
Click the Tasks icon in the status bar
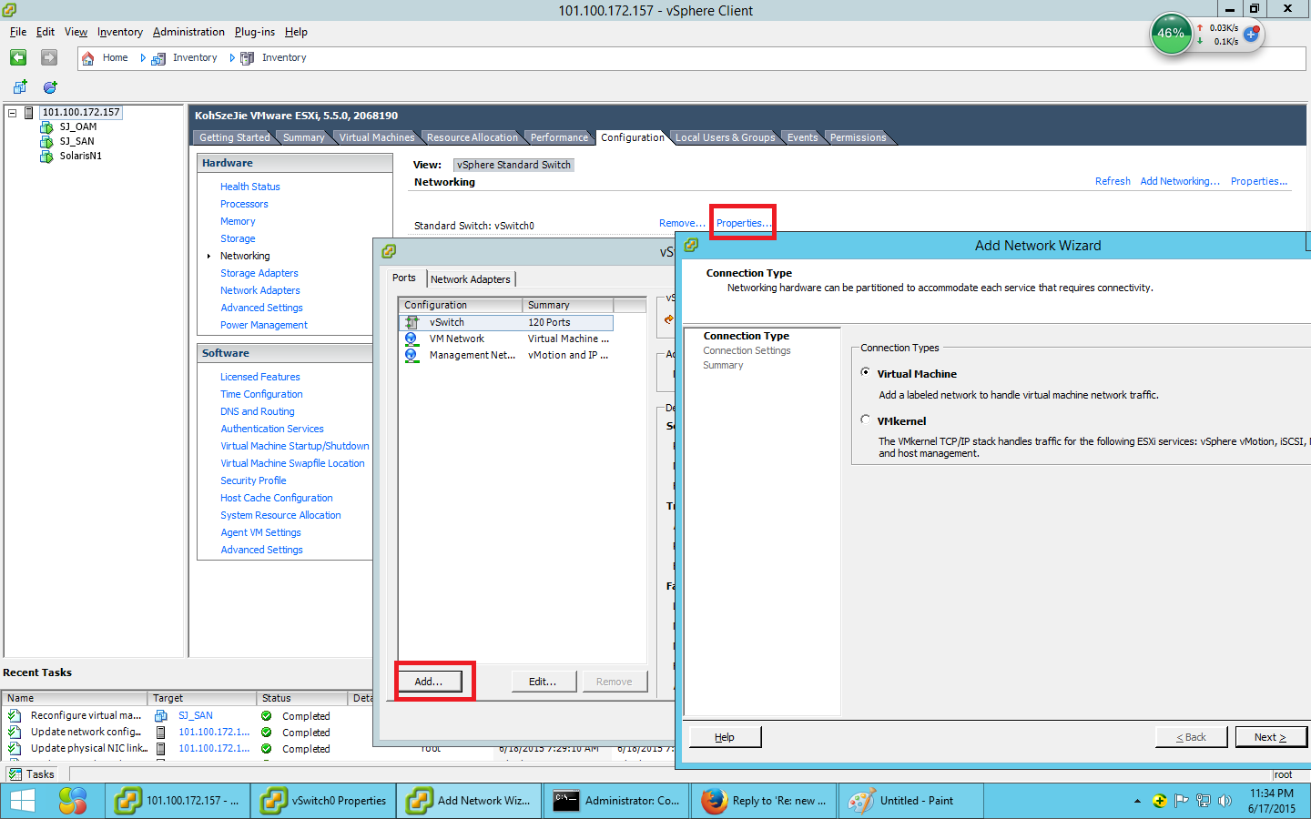click(15, 774)
